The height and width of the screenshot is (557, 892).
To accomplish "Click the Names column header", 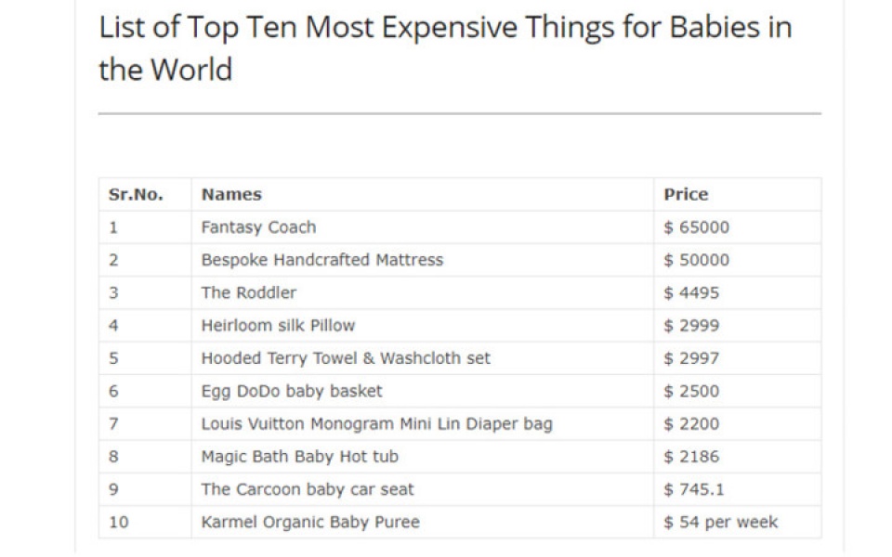I will coord(231,195).
